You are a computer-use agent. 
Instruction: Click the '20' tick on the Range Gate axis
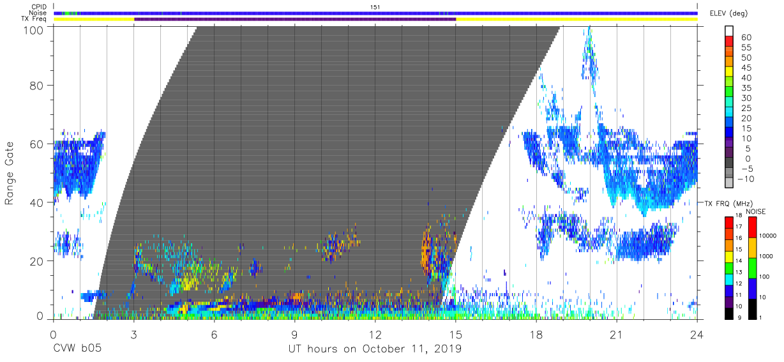pos(38,261)
